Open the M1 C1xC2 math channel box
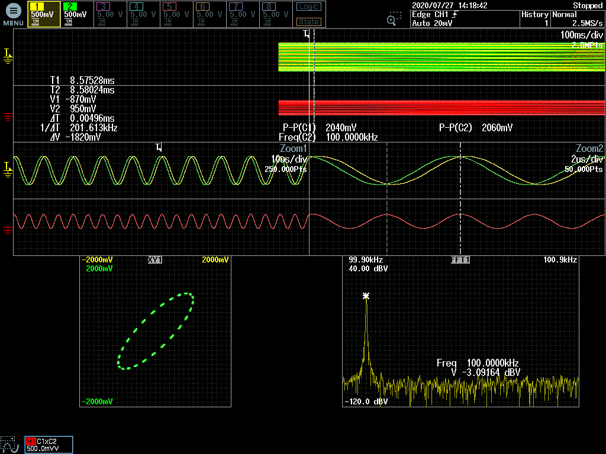The height and width of the screenshot is (454, 606). tap(49, 445)
